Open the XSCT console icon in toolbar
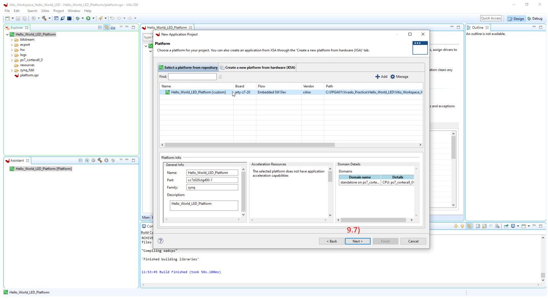Screen dimensions: 548x299 tap(56, 18)
